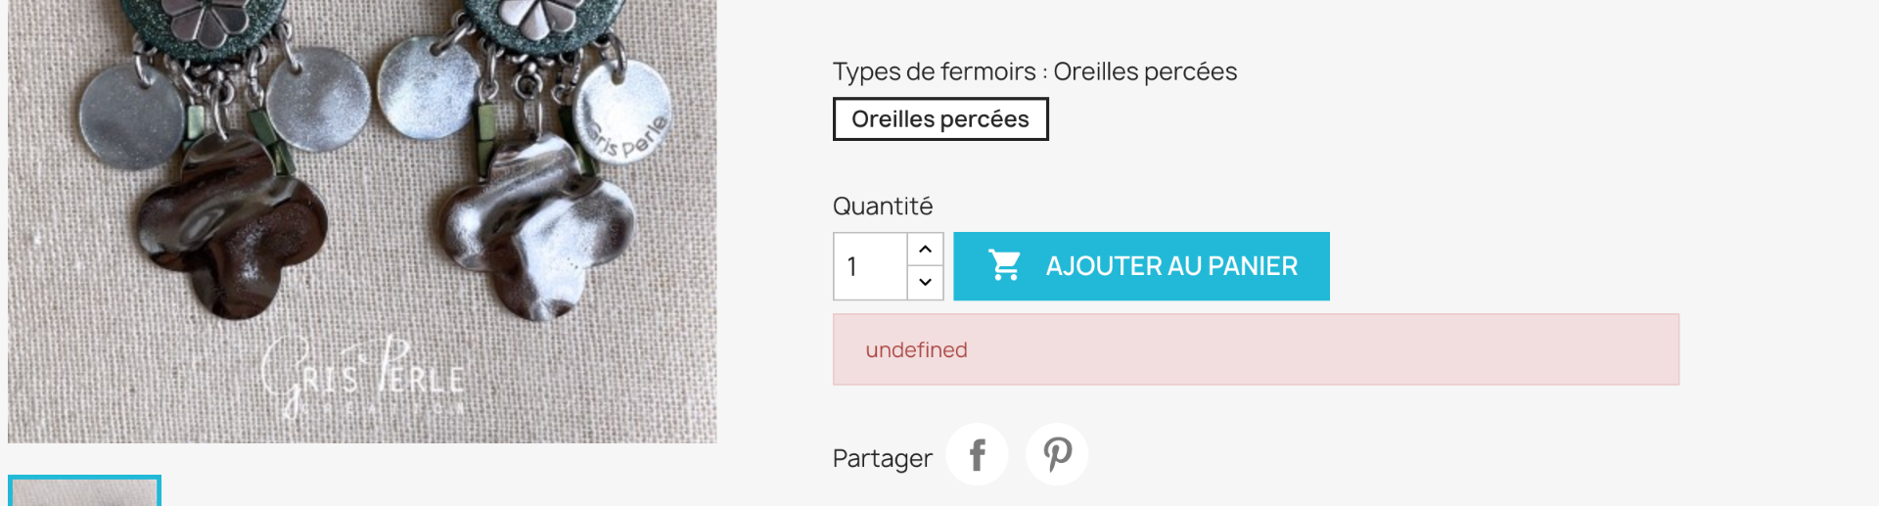Decrease quantity with the down arrow
Viewport: 1879px width, 506px height.
point(925,282)
